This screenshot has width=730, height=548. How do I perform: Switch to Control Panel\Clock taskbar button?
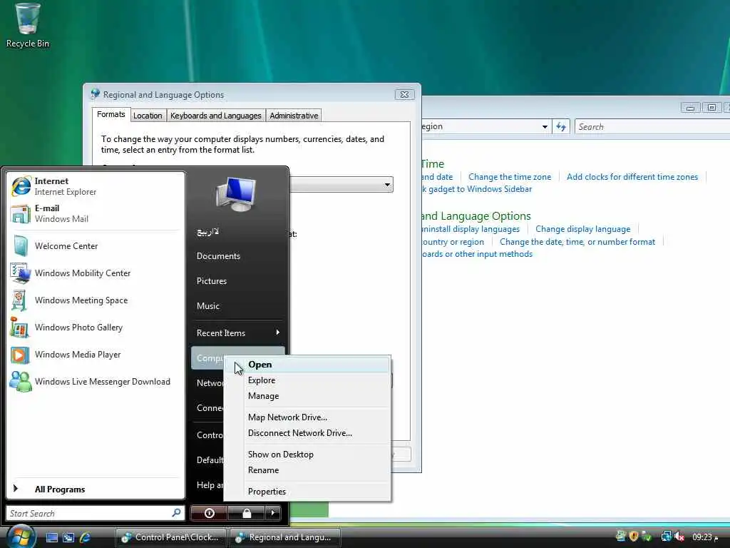(170, 537)
